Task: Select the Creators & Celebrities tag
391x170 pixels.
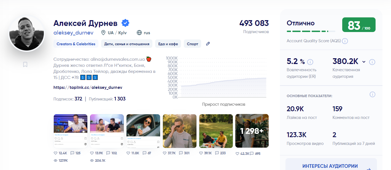Action: pos(76,44)
